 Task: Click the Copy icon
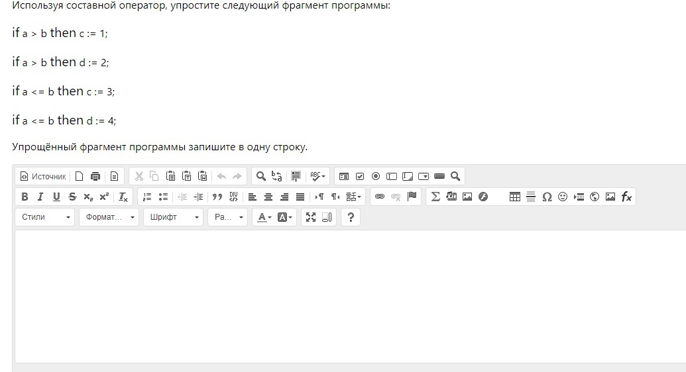[154, 176]
